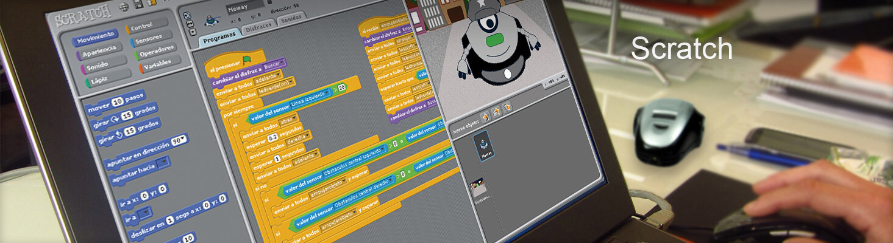This screenshot has width=893, height=243.
Task: Click the save project floppy icon
Action: (138, 5)
